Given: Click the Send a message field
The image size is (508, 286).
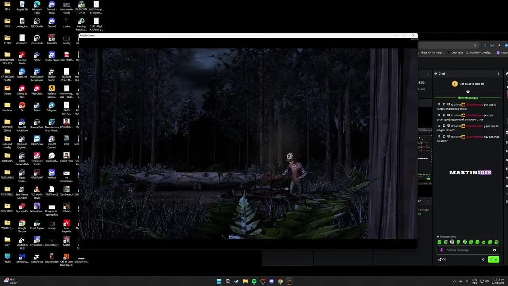Looking at the screenshot, I should (x=468, y=250).
